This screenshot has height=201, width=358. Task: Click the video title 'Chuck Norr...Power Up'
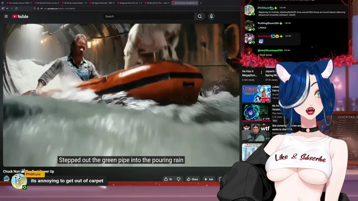29,171
